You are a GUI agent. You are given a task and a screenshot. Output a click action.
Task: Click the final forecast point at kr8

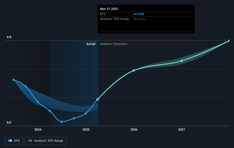pos(229,41)
